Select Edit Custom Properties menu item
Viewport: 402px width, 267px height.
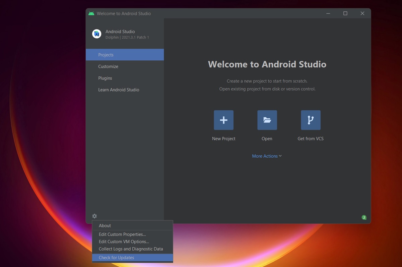[x=122, y=234]
